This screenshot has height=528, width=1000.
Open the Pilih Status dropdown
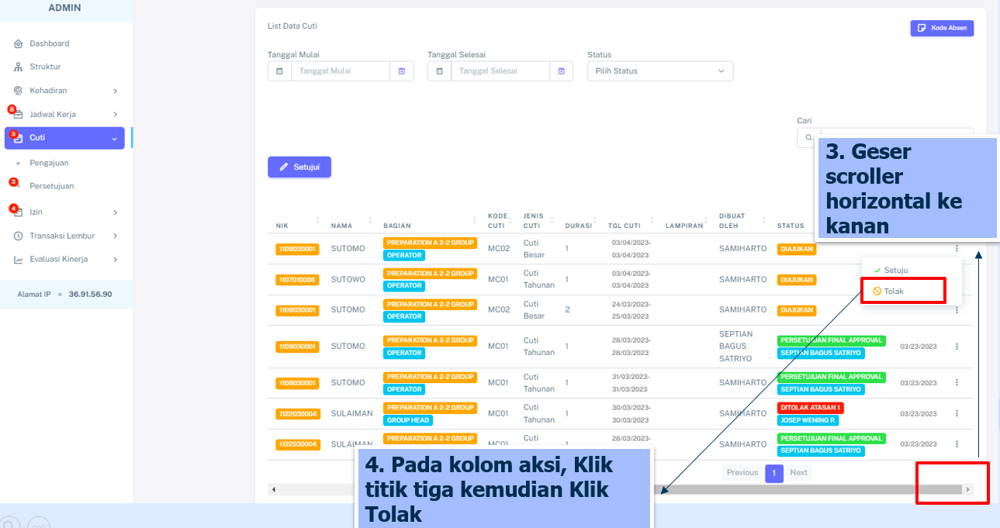point(659,71)
